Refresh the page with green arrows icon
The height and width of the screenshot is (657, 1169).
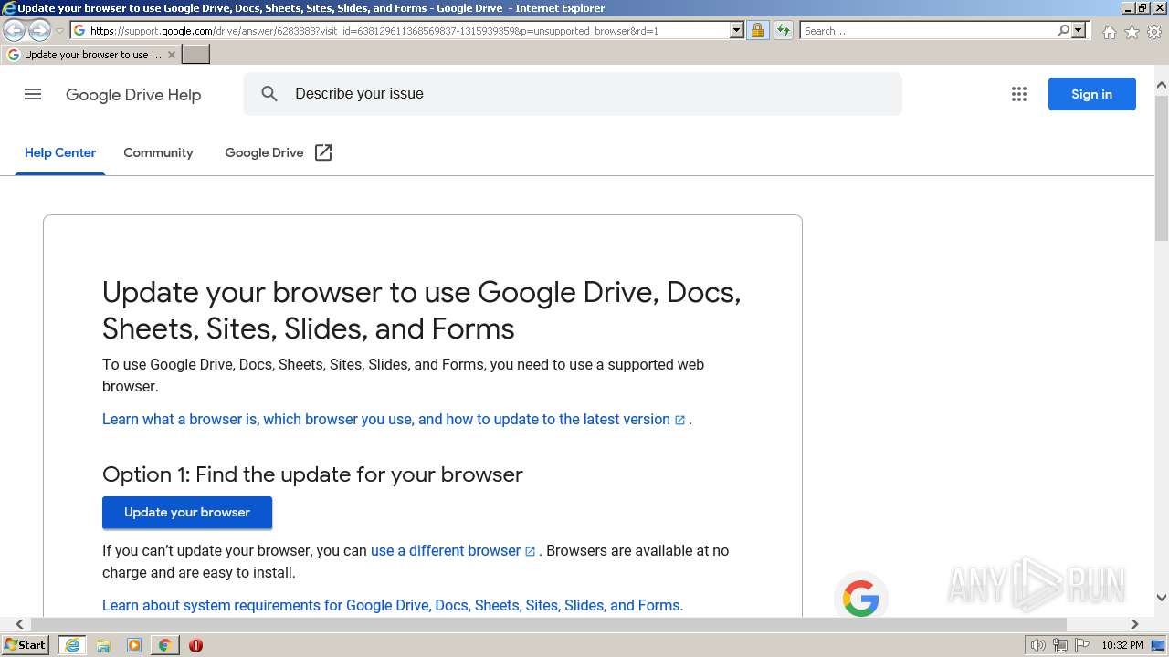click(784, 30)
